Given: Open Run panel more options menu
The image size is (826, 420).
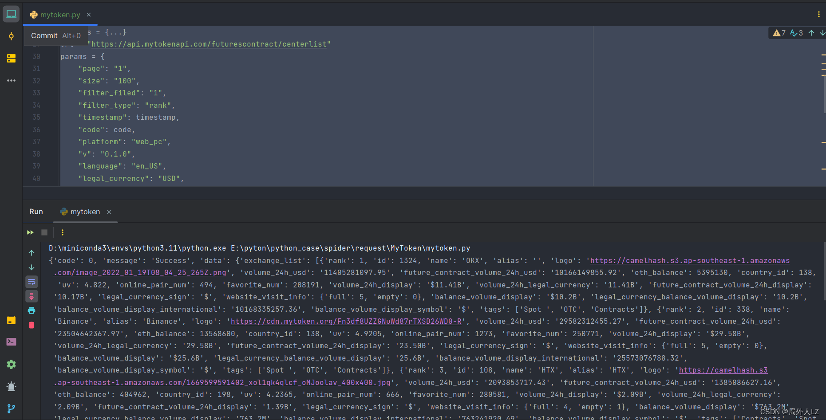Looking at the screenshot, I should 63,232.
